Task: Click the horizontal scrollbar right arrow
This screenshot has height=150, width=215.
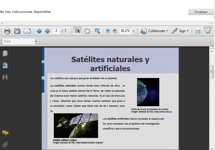Action: coord(212,23)
